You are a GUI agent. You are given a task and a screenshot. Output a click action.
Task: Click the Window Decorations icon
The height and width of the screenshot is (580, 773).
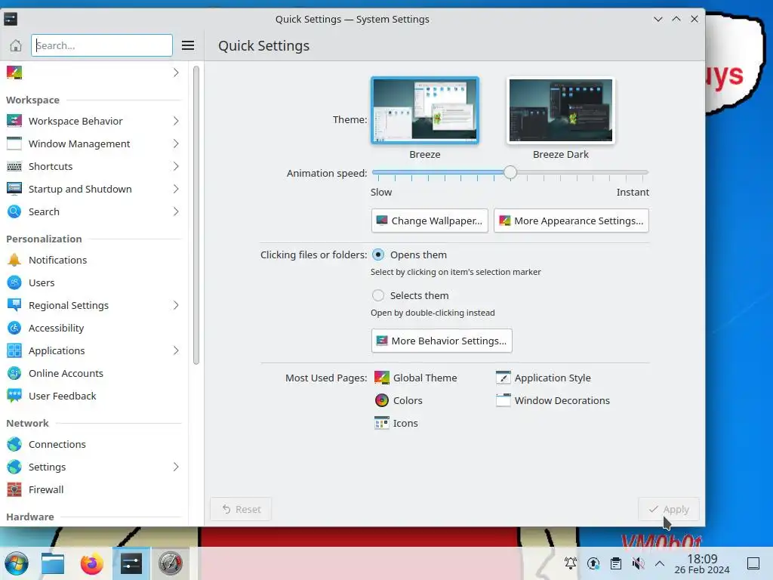(504, 400)
